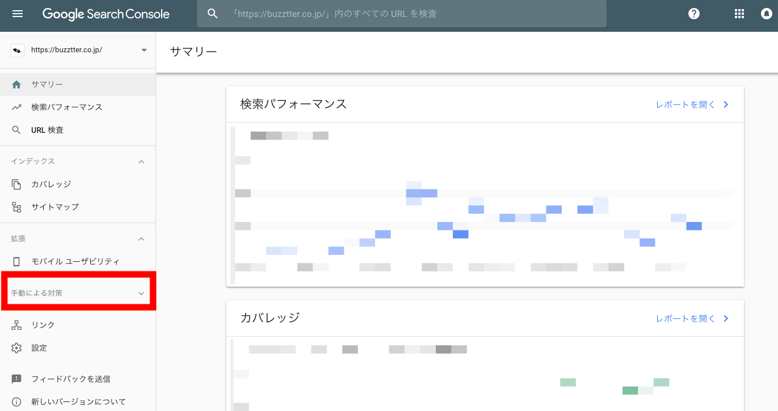Click the Google Search Console logo
The image size is (778, 411).
coord(106,14)
